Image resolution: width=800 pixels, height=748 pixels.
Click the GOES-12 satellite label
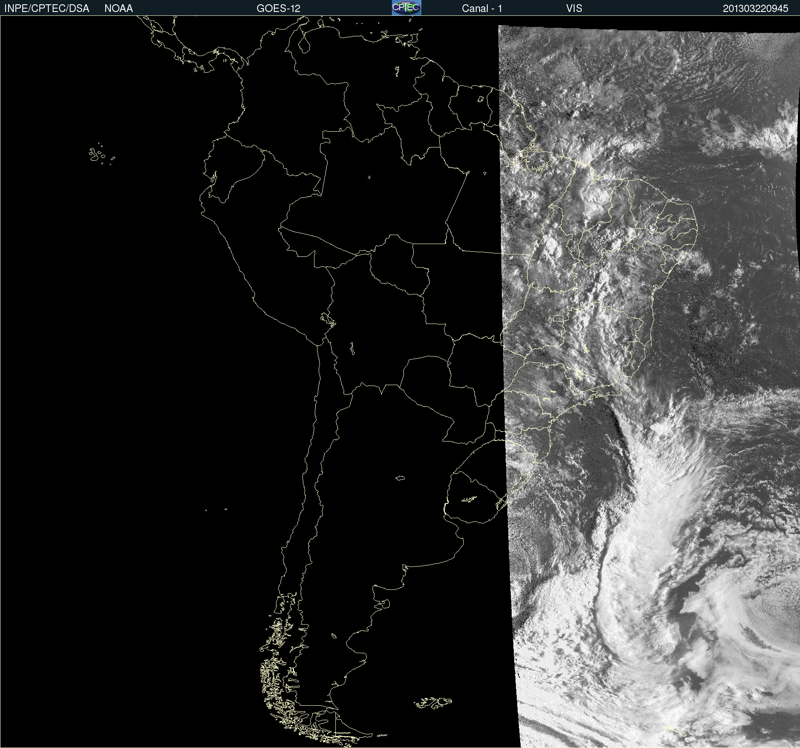point(279,9)
